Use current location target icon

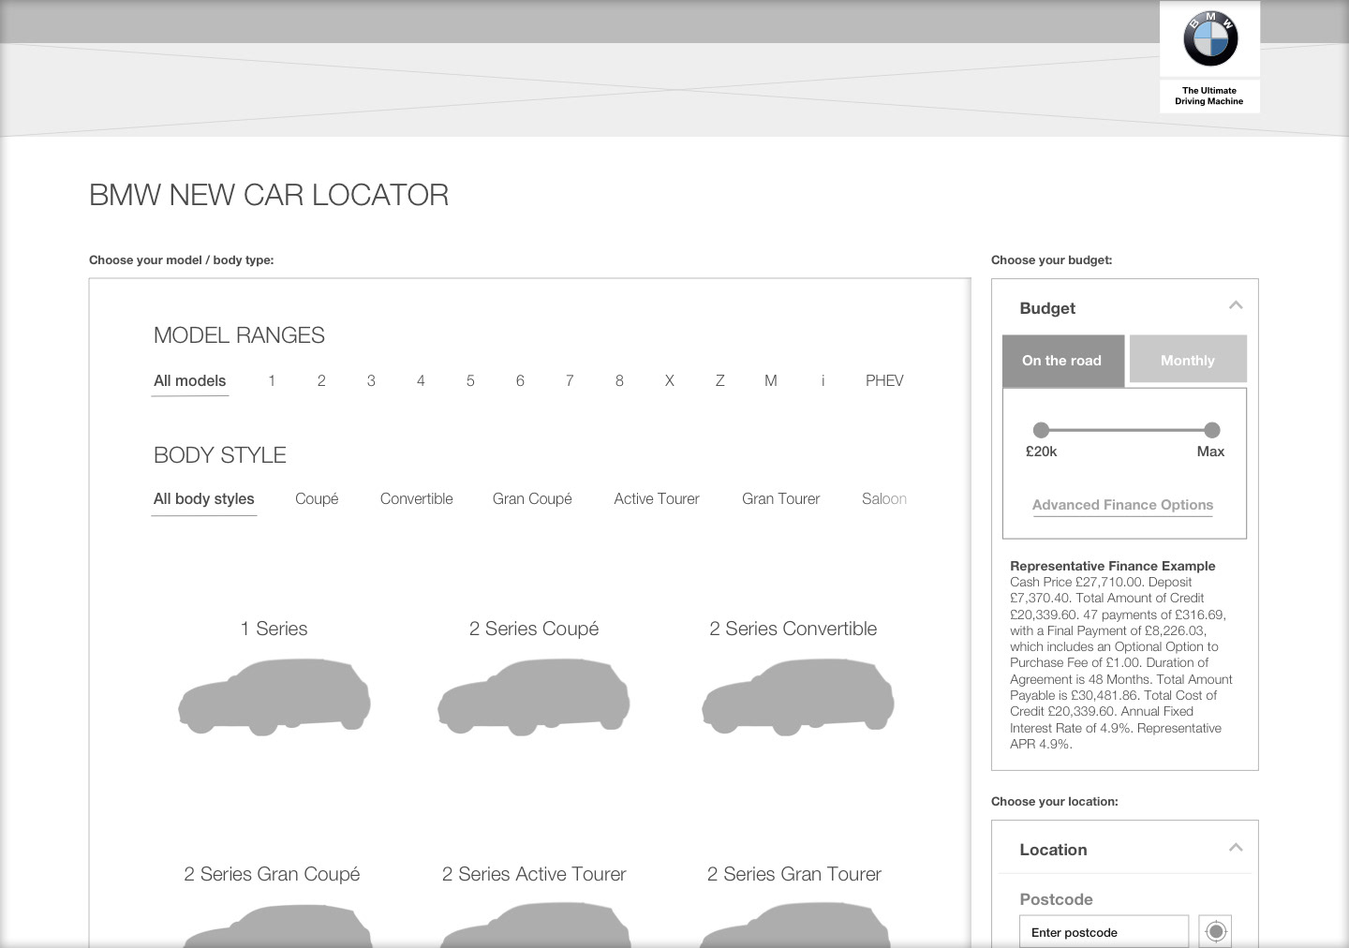1215,931
